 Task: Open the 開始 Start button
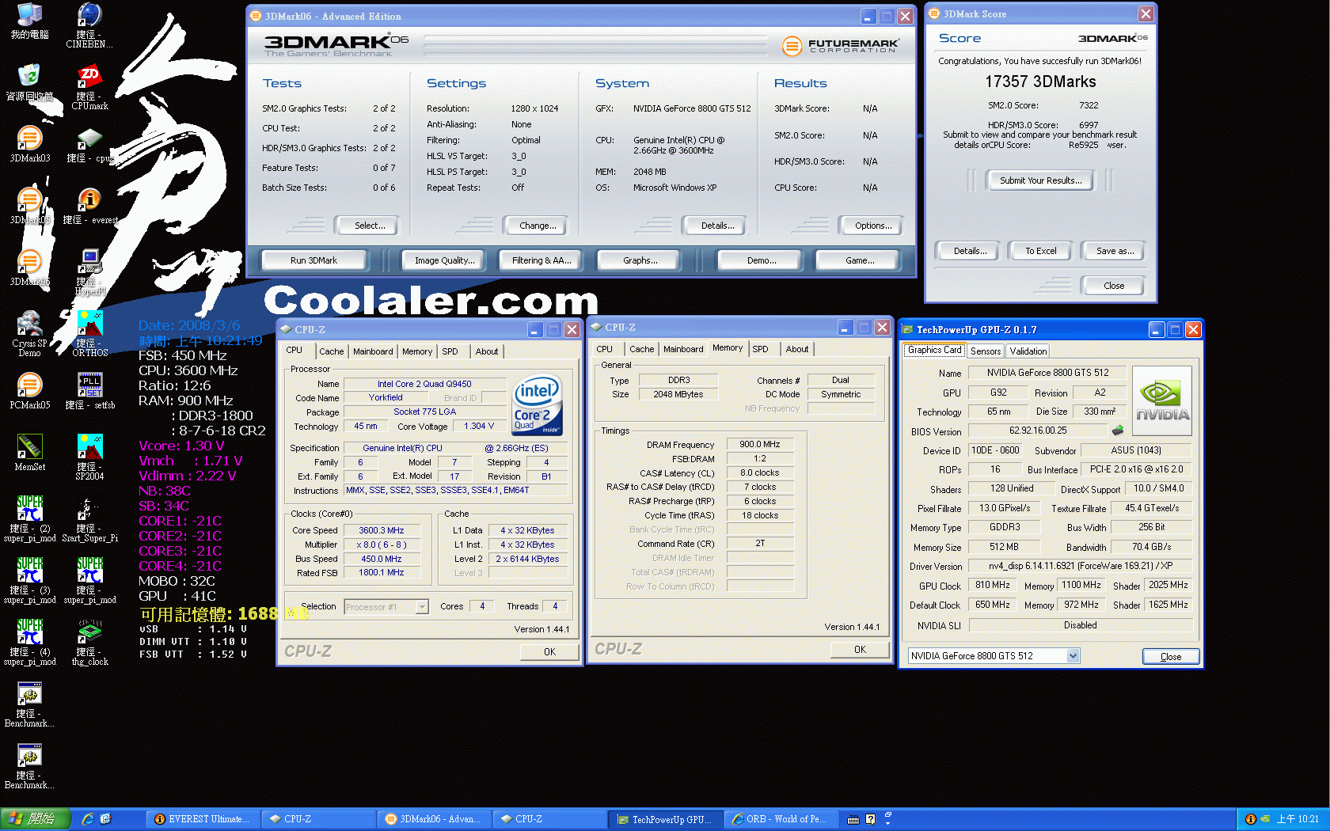point(36,819)
